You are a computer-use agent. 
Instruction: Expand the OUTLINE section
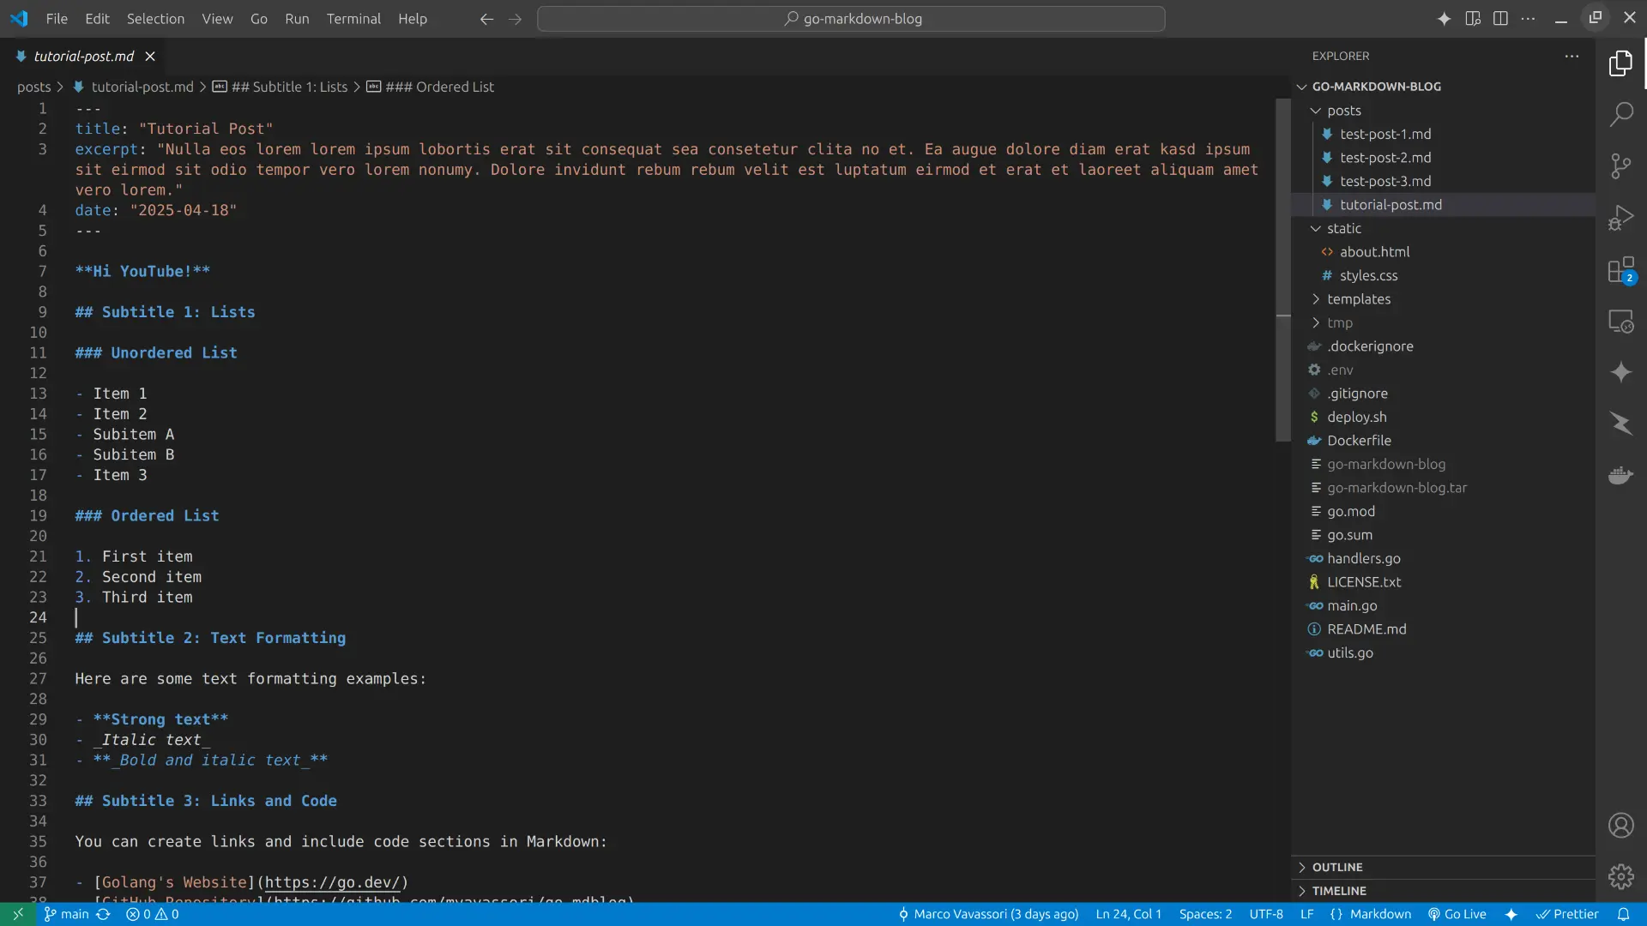(1336, 867)
